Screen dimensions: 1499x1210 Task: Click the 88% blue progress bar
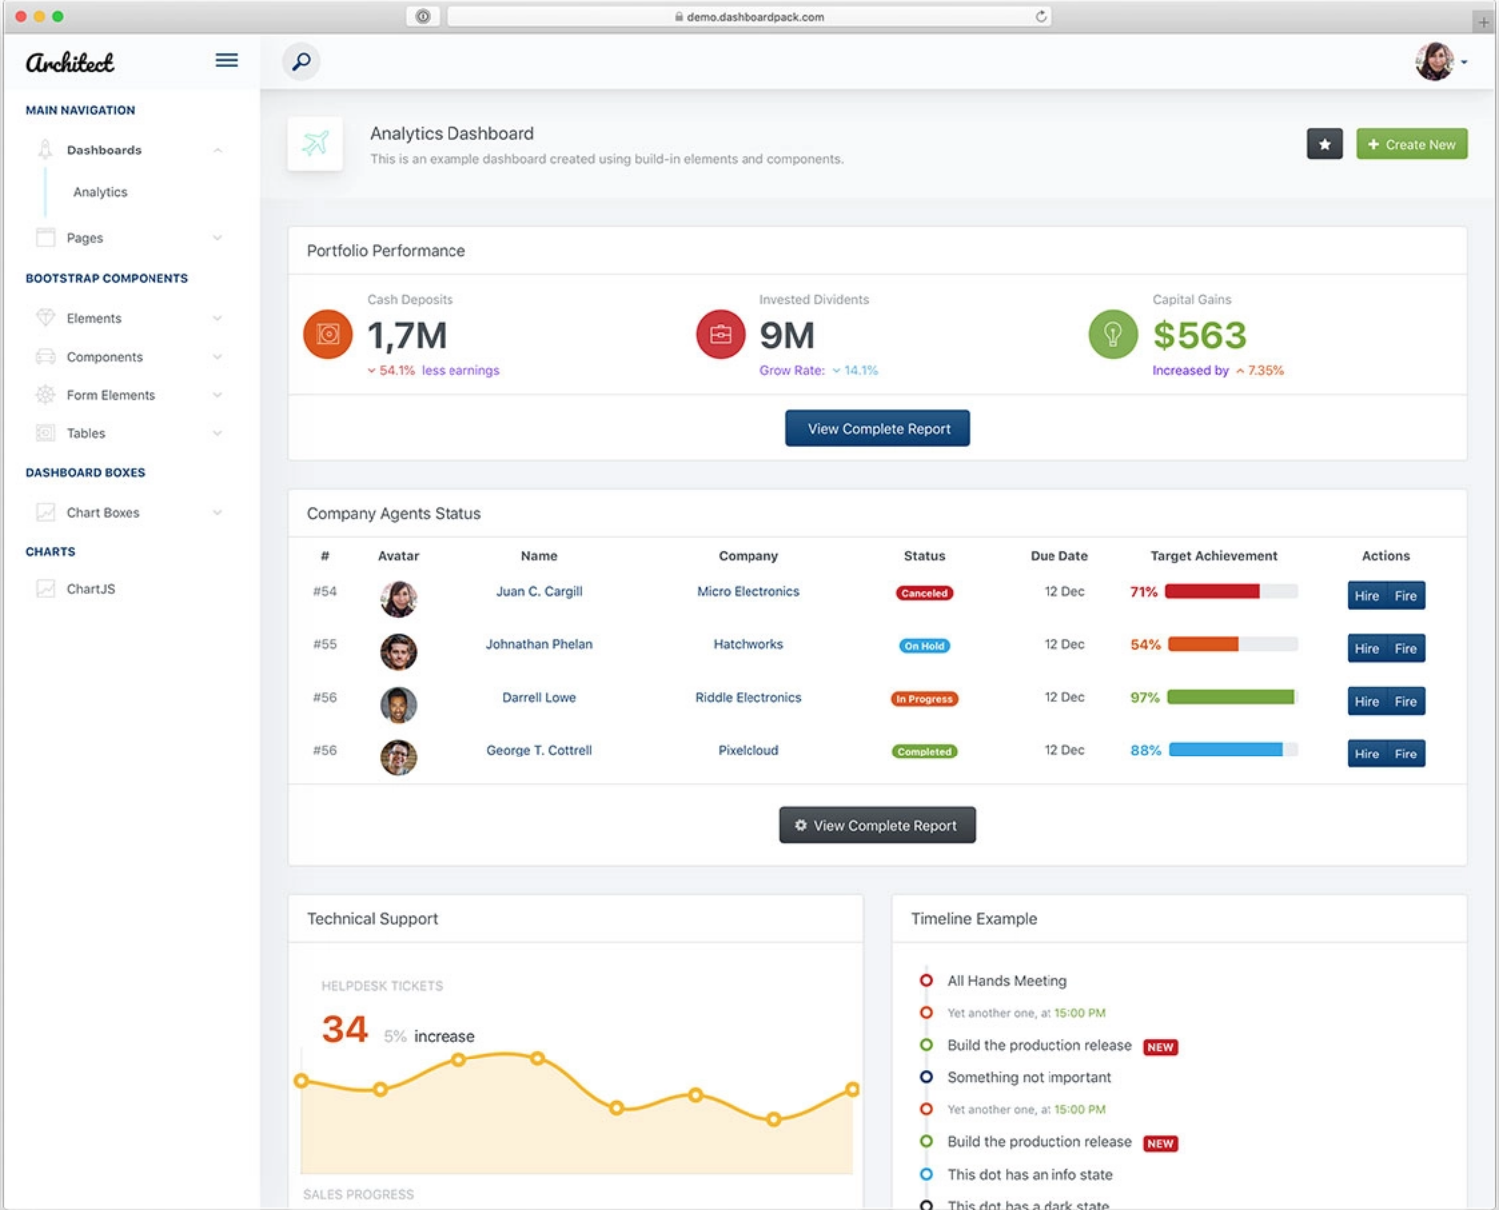[x=1233, y=750]
